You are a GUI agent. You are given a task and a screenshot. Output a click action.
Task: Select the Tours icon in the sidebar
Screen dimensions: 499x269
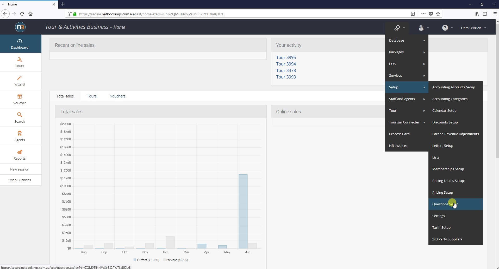click(x=19, y=62)
